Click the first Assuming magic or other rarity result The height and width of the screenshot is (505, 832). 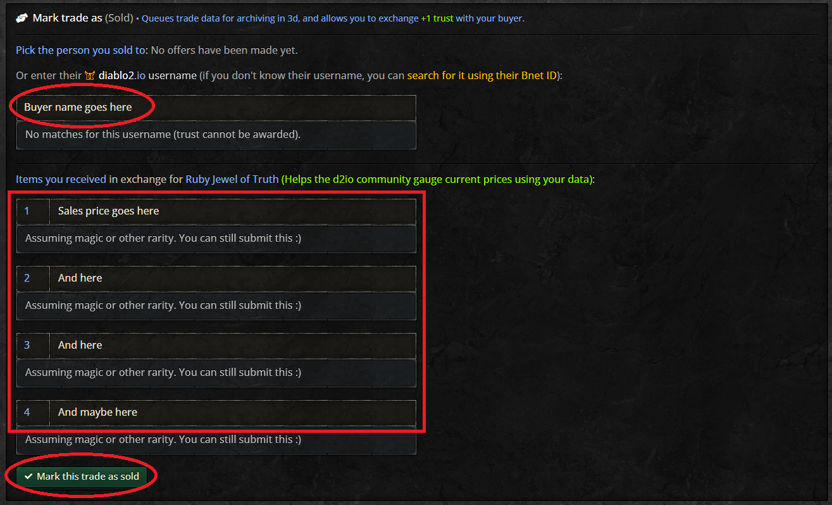click(216, 239)
